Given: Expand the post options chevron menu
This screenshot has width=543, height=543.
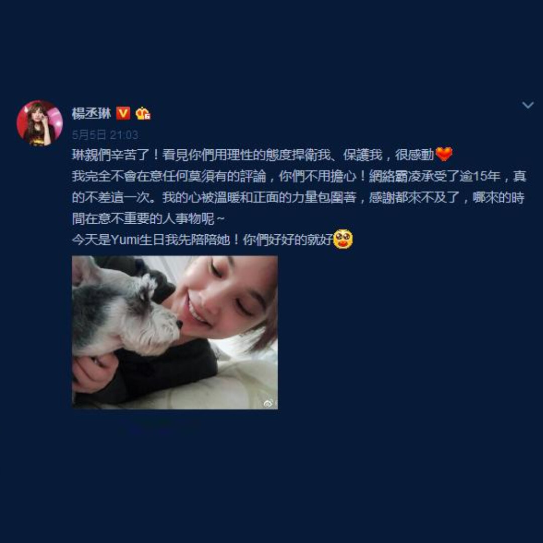Looking at the screenshot, I should click(x=528, y=105).
